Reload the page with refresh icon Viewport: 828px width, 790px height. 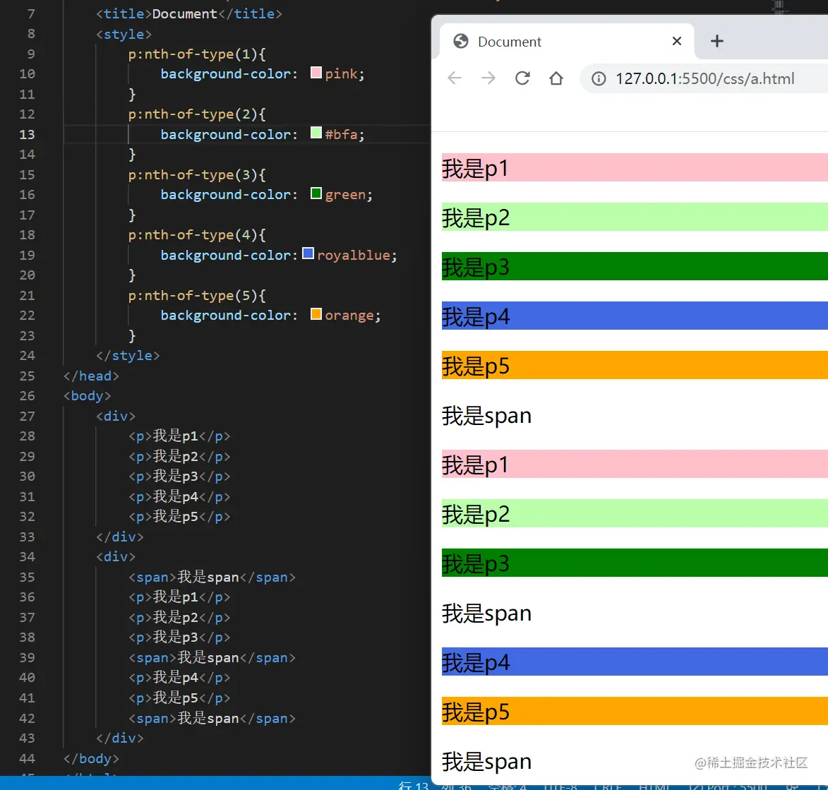click(x=522, y=78)
